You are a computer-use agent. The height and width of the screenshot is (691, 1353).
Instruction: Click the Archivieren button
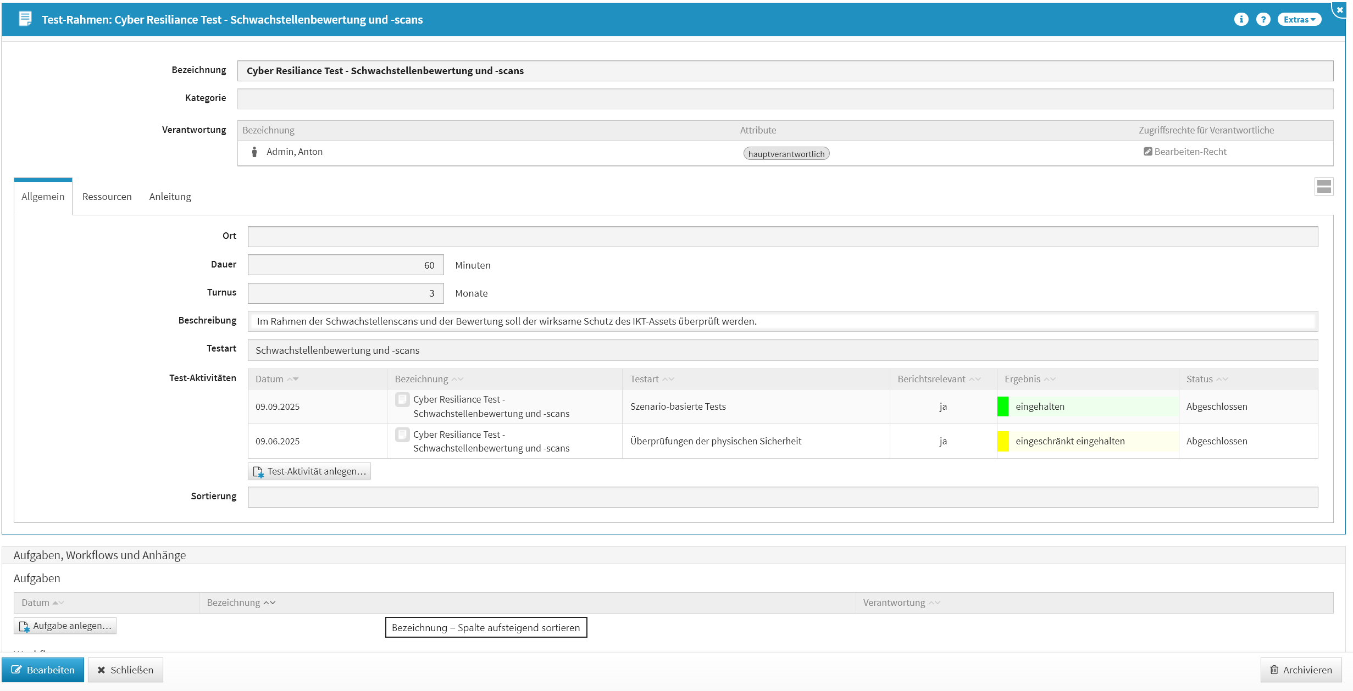[x=1301, y=670]
